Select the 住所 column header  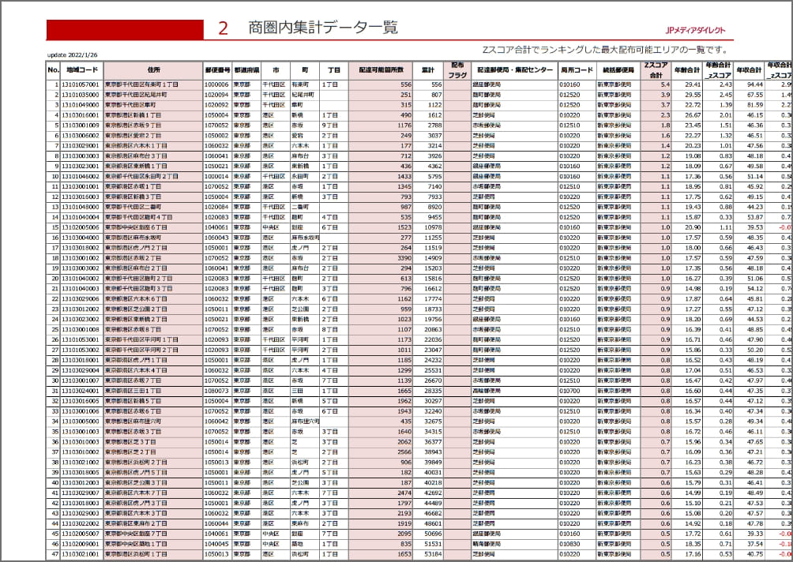152,69
